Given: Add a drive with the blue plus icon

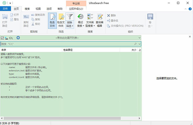Looking at the screenshot, I should (18, 38).
